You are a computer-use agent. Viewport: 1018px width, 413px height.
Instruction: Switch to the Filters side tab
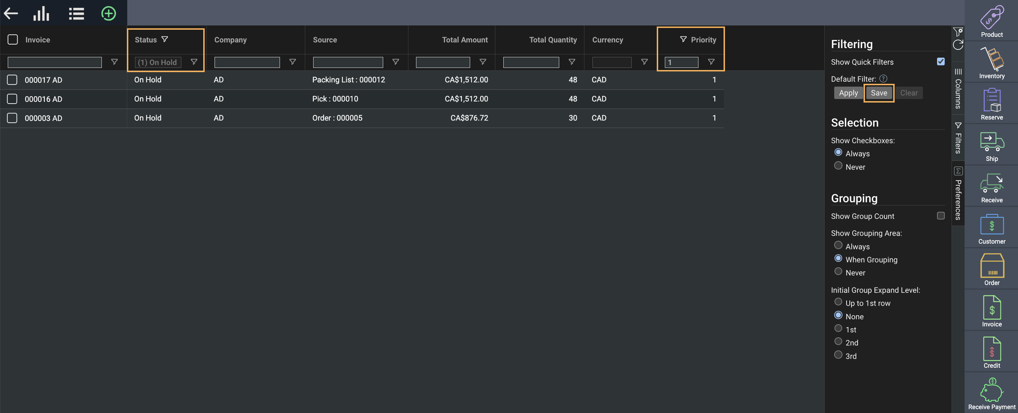[x=958, y=138]
